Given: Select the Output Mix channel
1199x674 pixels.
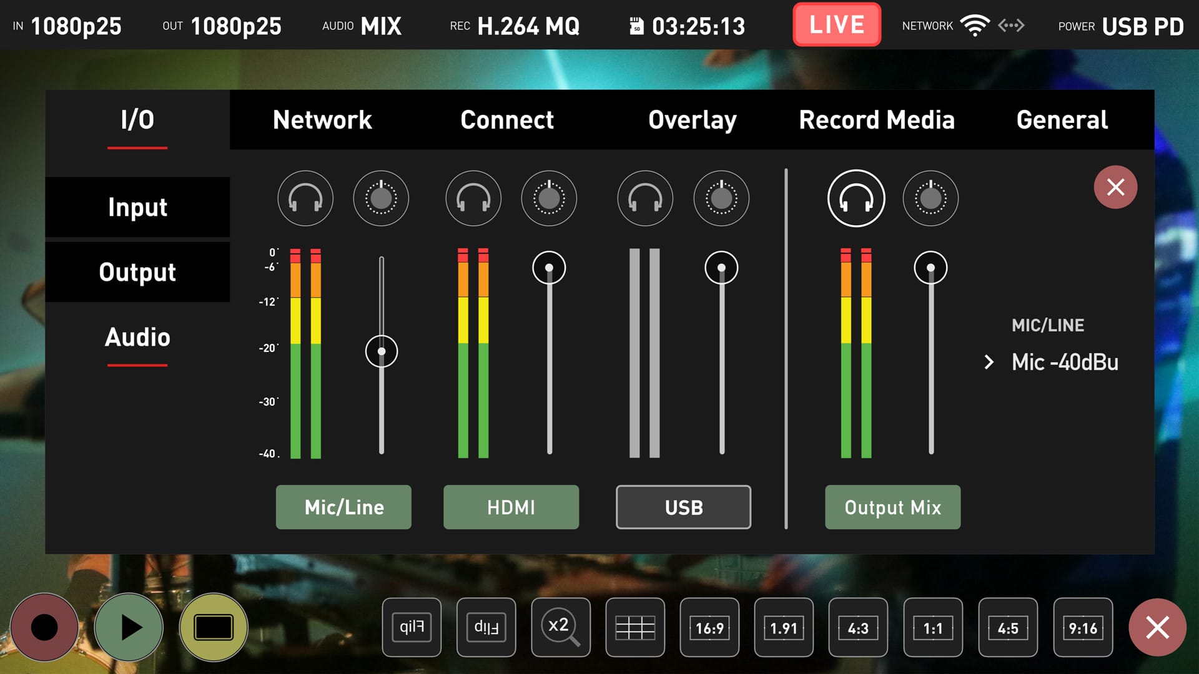Looking at the screenshot, I should pos(892,507).
